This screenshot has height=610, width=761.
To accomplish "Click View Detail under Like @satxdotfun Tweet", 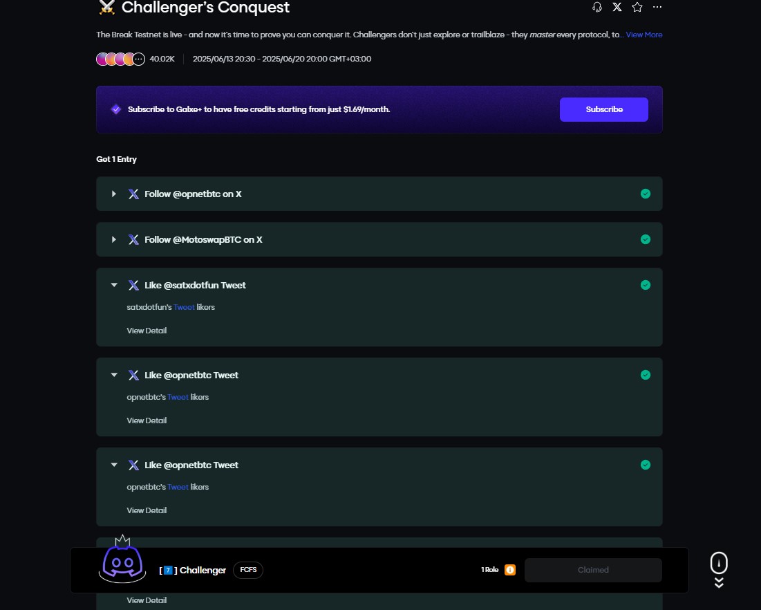I will coord(147,331).
